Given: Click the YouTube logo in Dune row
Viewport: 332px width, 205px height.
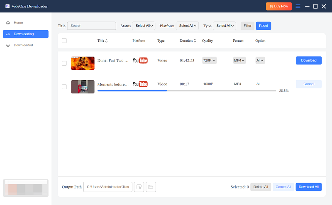Looking at the screenshot, I should click(x=140, y=60).
